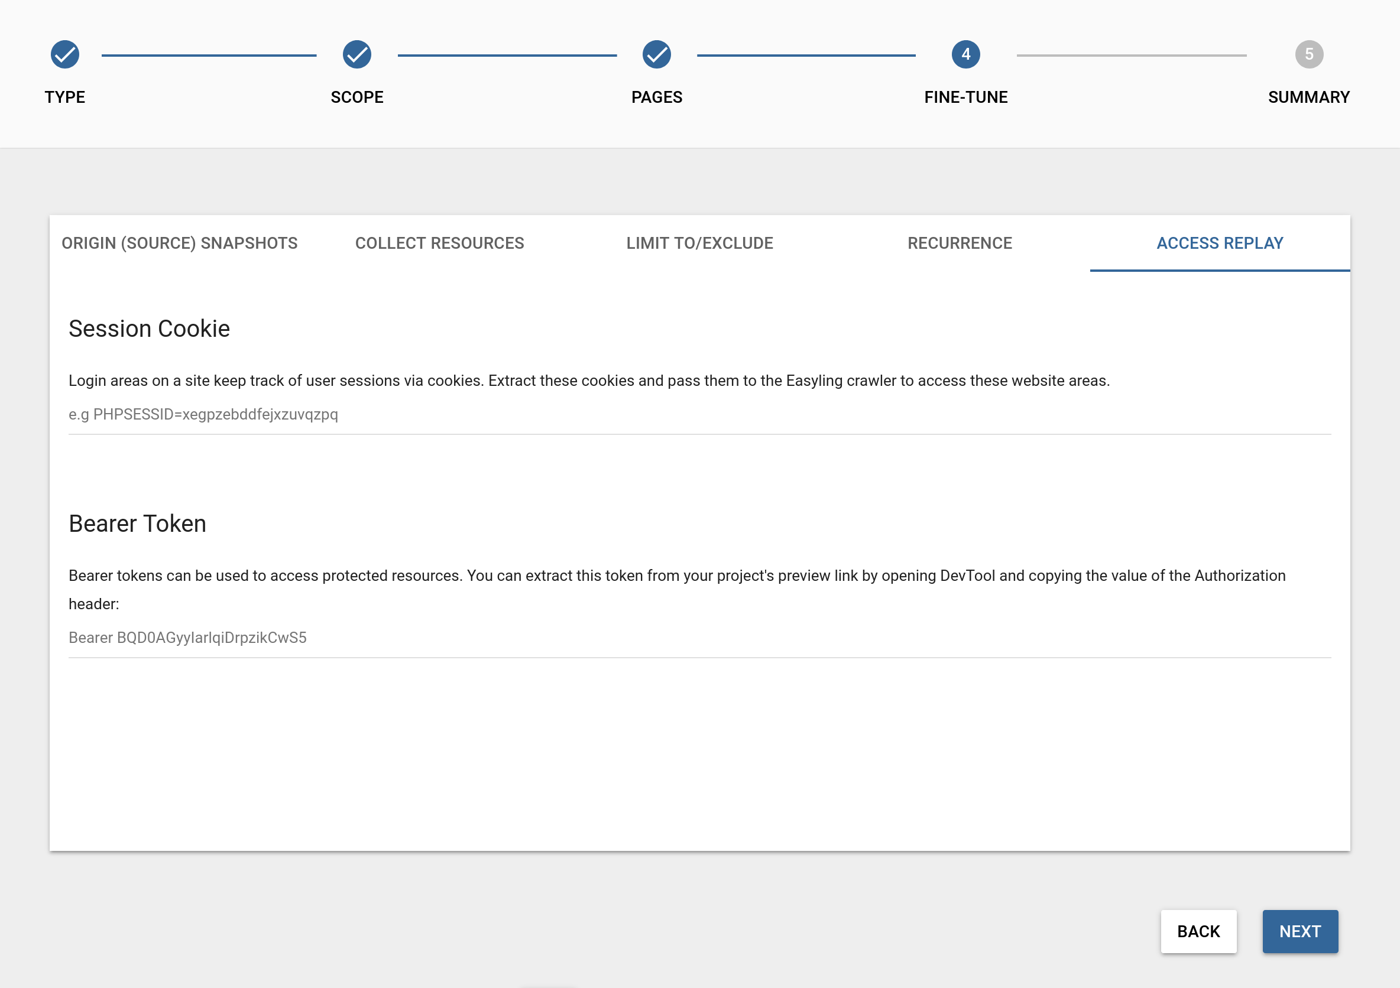Go to the PAGES step label

pyautogui.click(x=657, y=97)
